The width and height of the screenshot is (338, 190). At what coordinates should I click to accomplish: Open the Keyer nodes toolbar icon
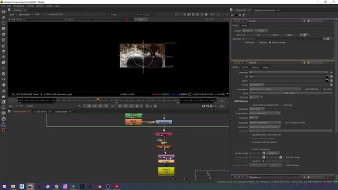pyautogui.click(x=4, y=45)
